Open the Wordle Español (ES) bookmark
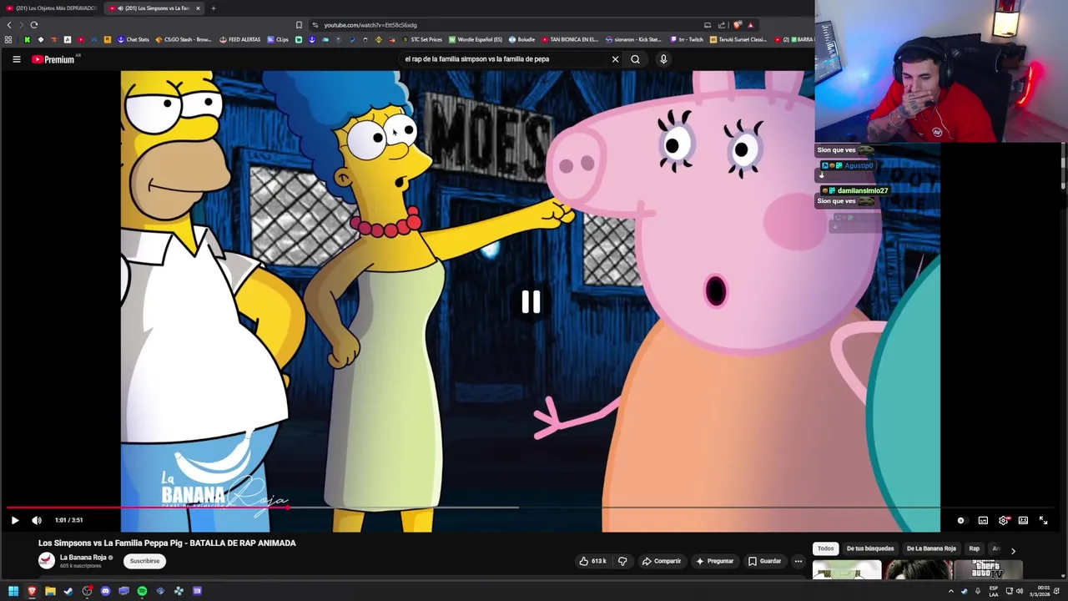Screen dimensions: 1068x601 click(x=476, y=39)
